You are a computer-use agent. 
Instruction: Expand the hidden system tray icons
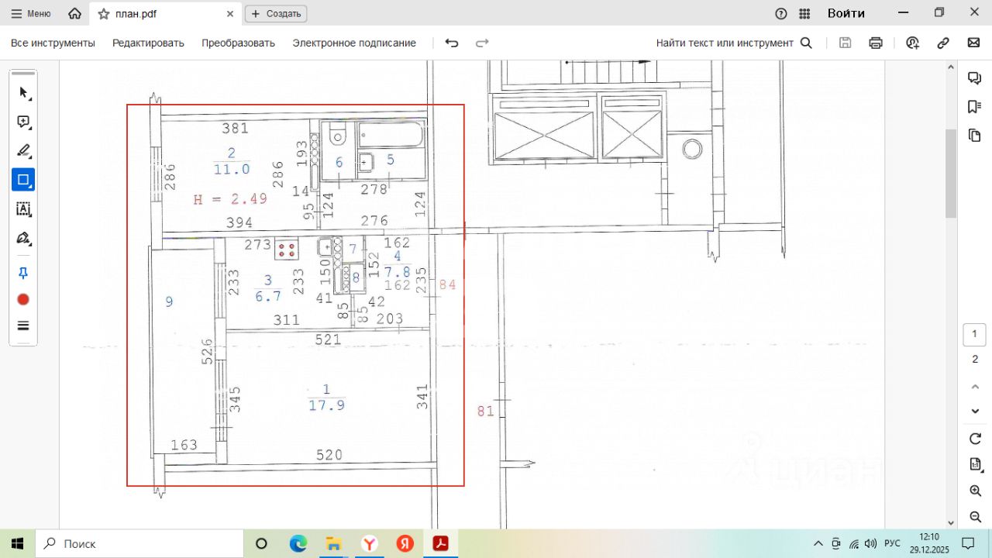(x=818, y=543)
